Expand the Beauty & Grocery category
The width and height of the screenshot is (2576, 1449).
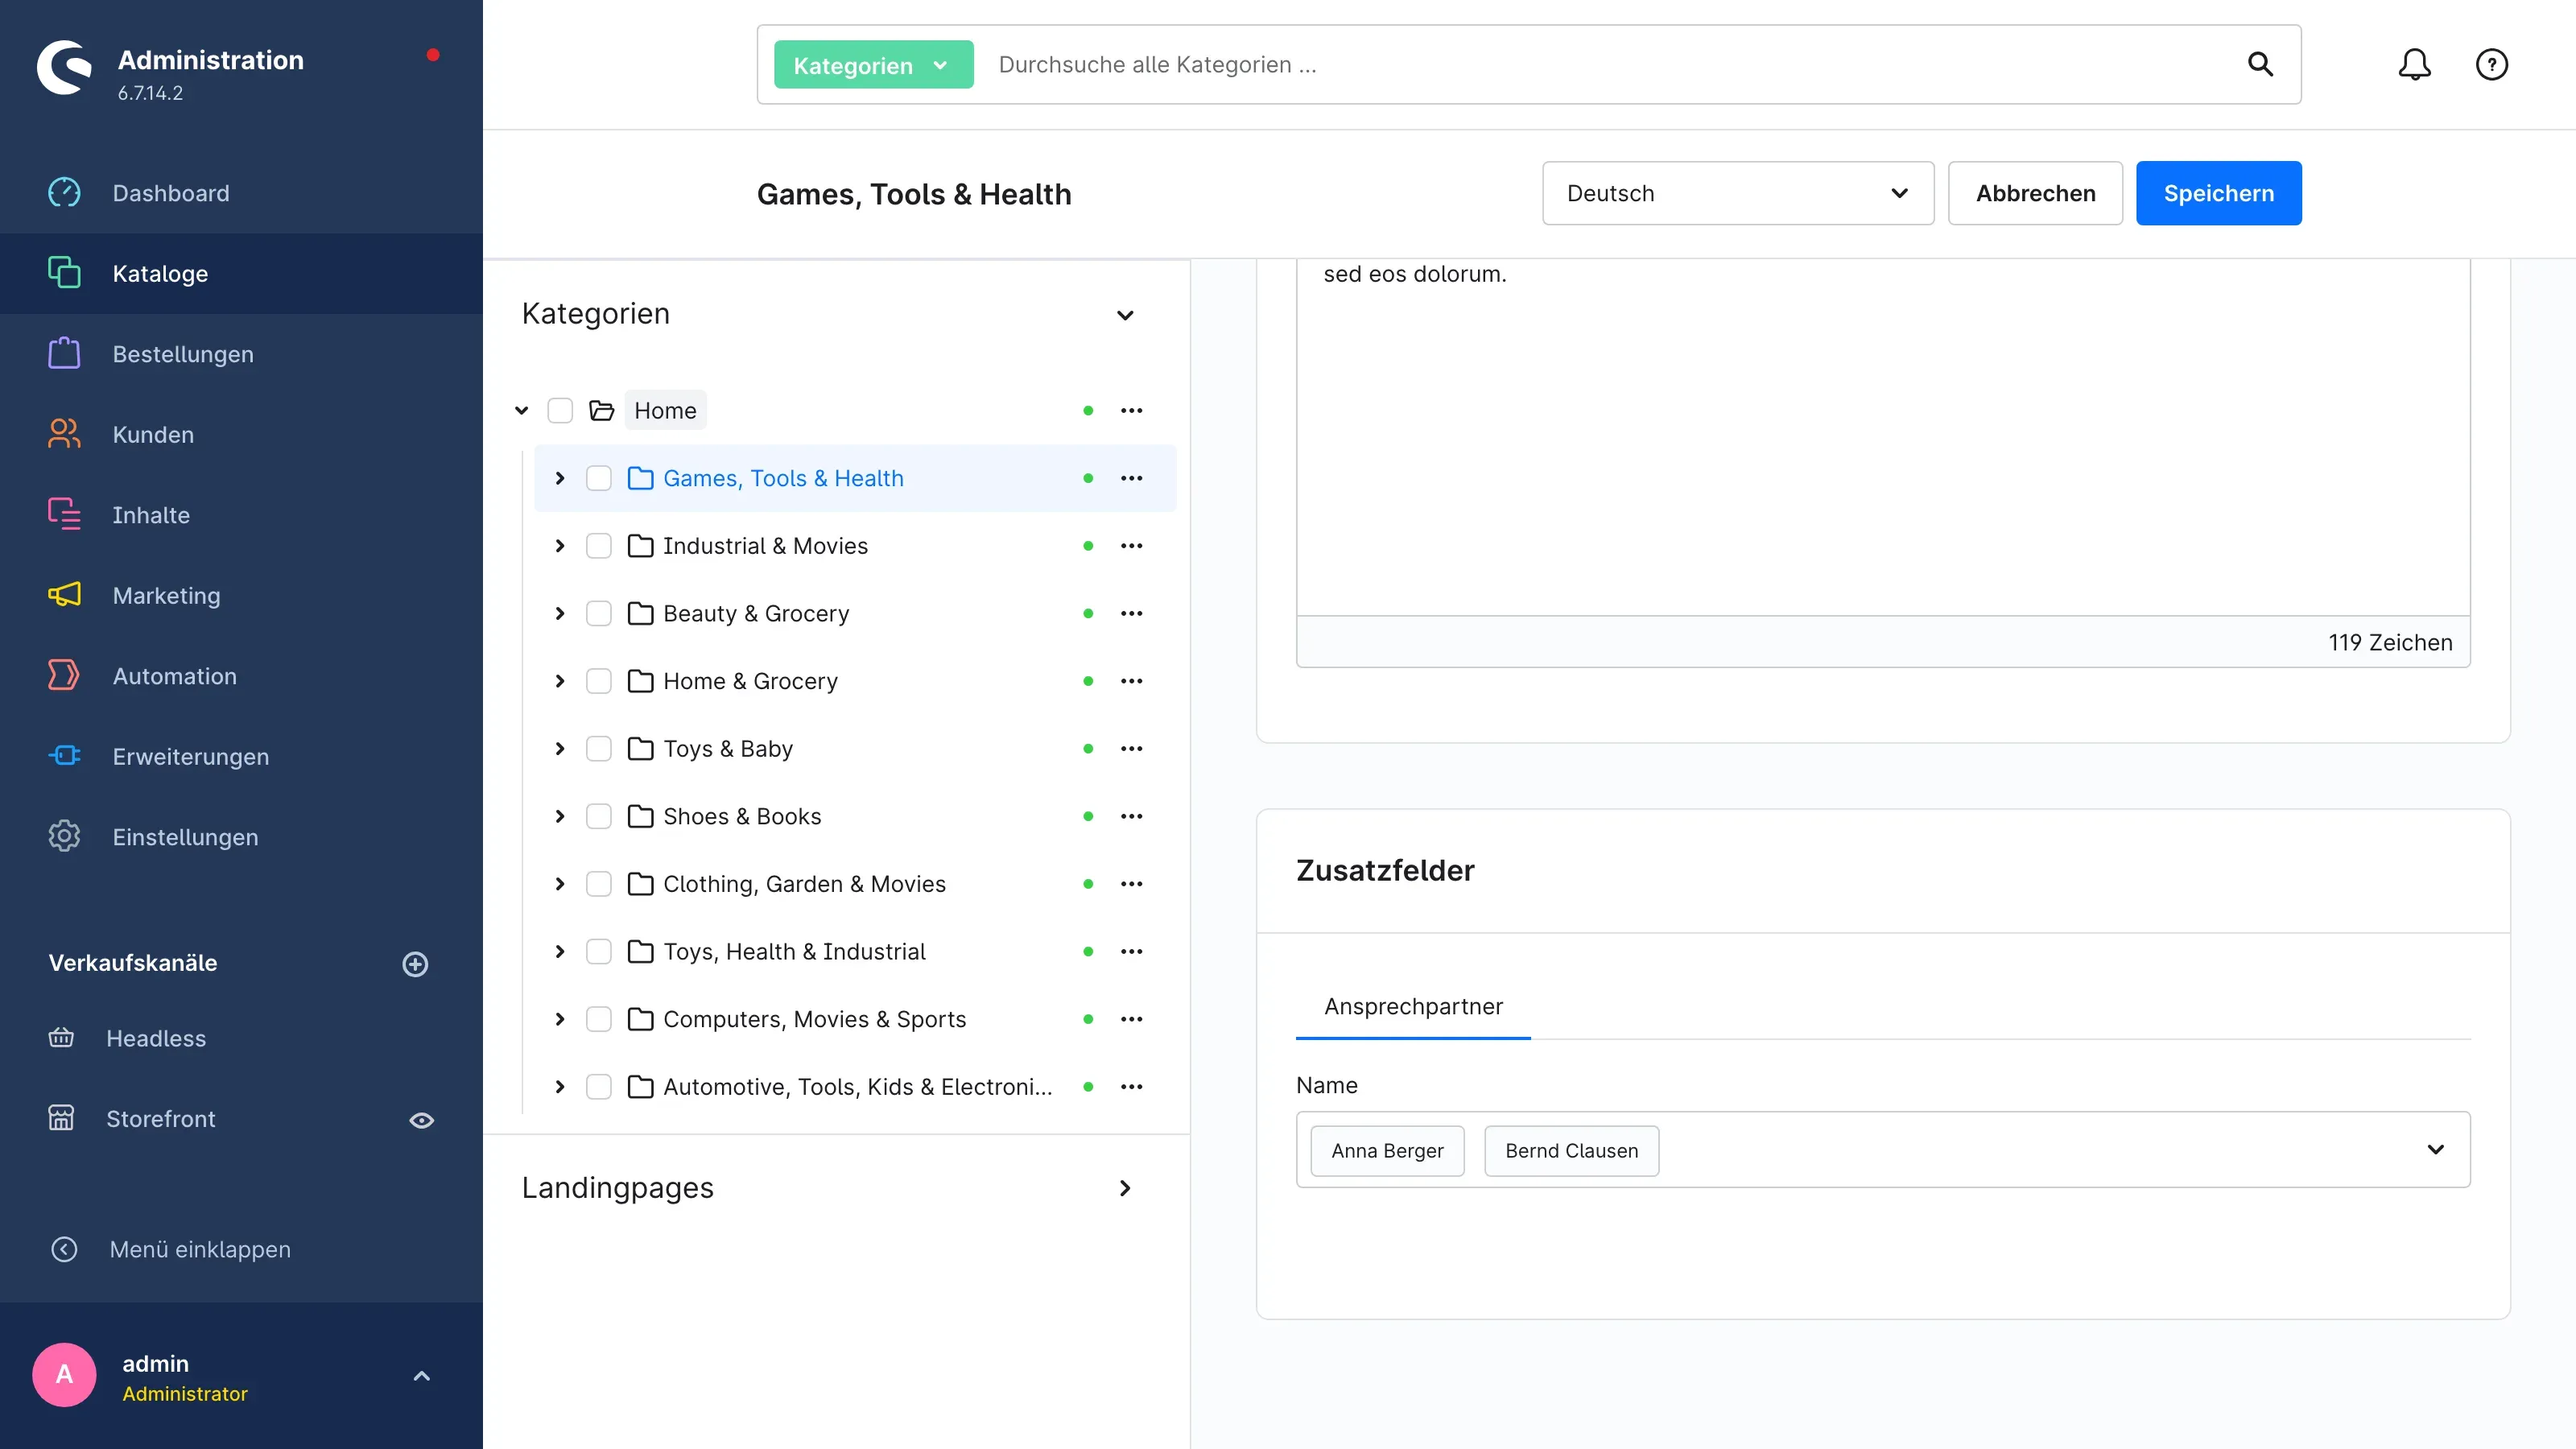[560, 613]
